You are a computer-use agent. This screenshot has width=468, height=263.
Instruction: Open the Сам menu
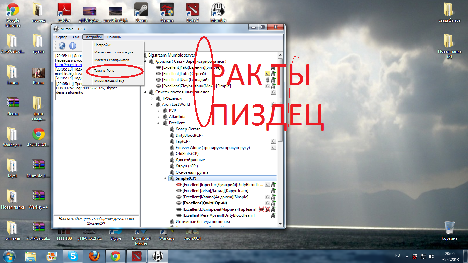[76, 37]
